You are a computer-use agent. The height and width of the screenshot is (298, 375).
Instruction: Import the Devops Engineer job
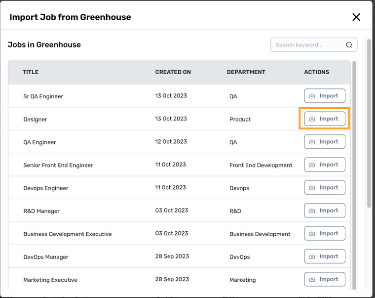click(325, 188)
